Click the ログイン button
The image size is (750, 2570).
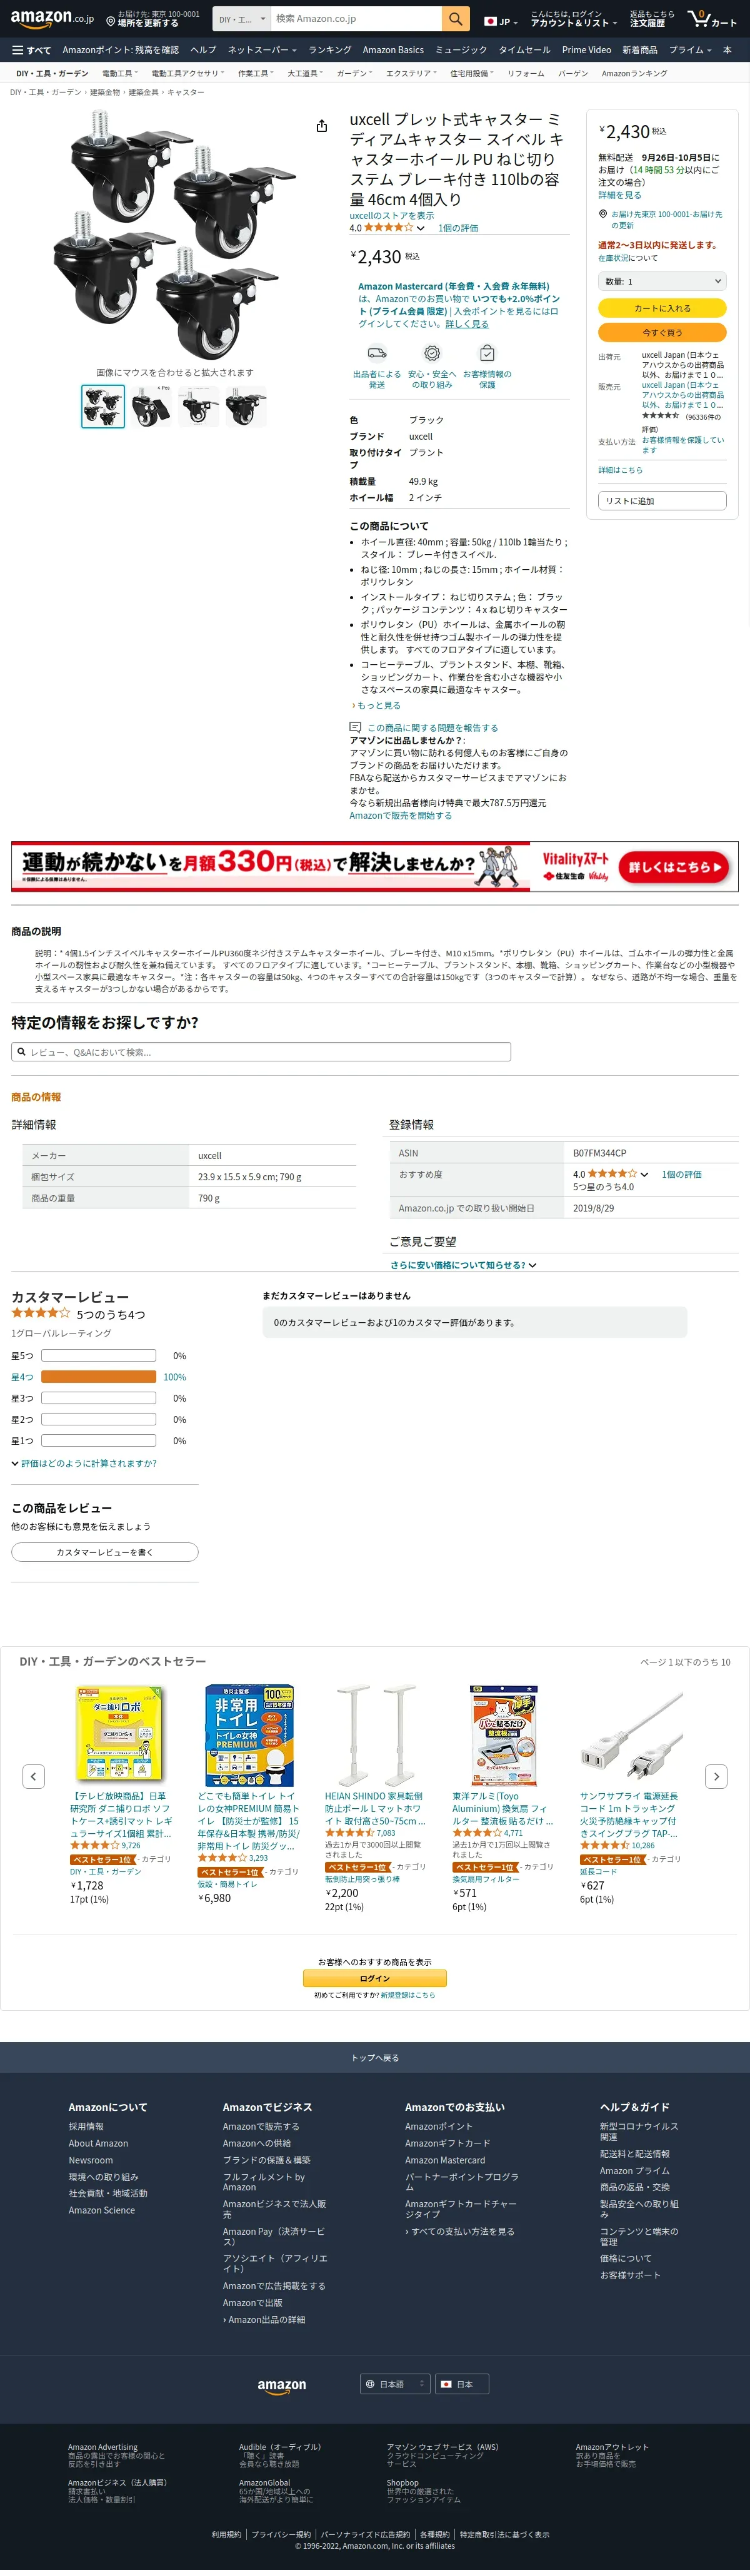click(375, 1978)
